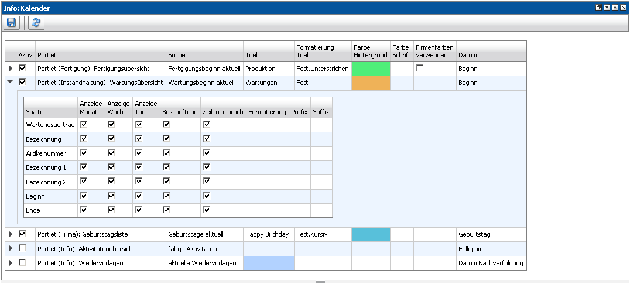The image size is (630, 284).
Task: Click the Suche column header
Action: (x=204, y=55)
